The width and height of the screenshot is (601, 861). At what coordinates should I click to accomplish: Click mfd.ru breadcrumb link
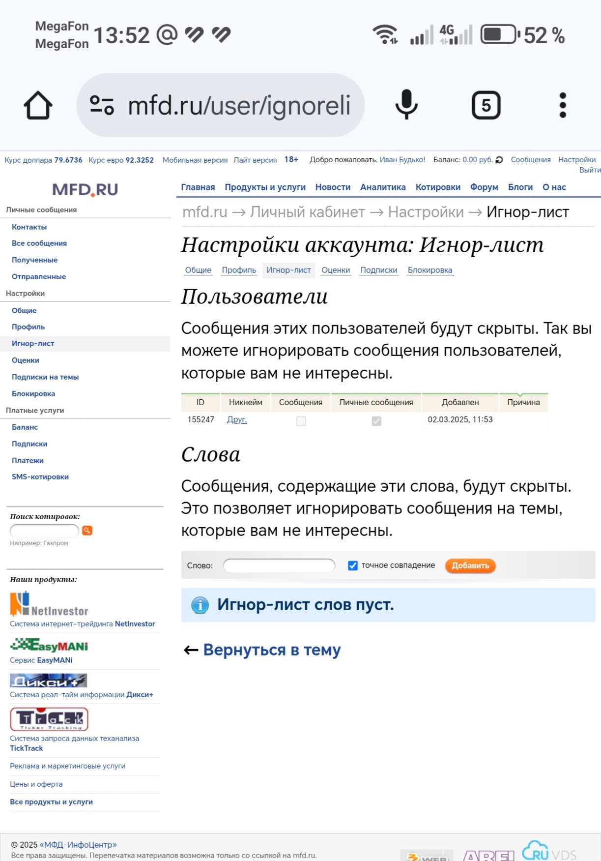coord(205,212)
